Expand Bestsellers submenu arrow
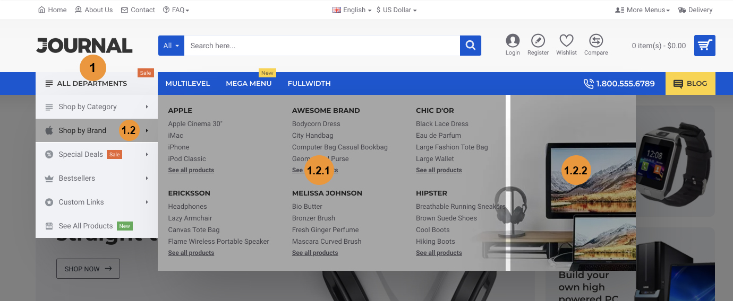Screen dimensions: 733x301 pyautogui.click(x=147, y=178)
